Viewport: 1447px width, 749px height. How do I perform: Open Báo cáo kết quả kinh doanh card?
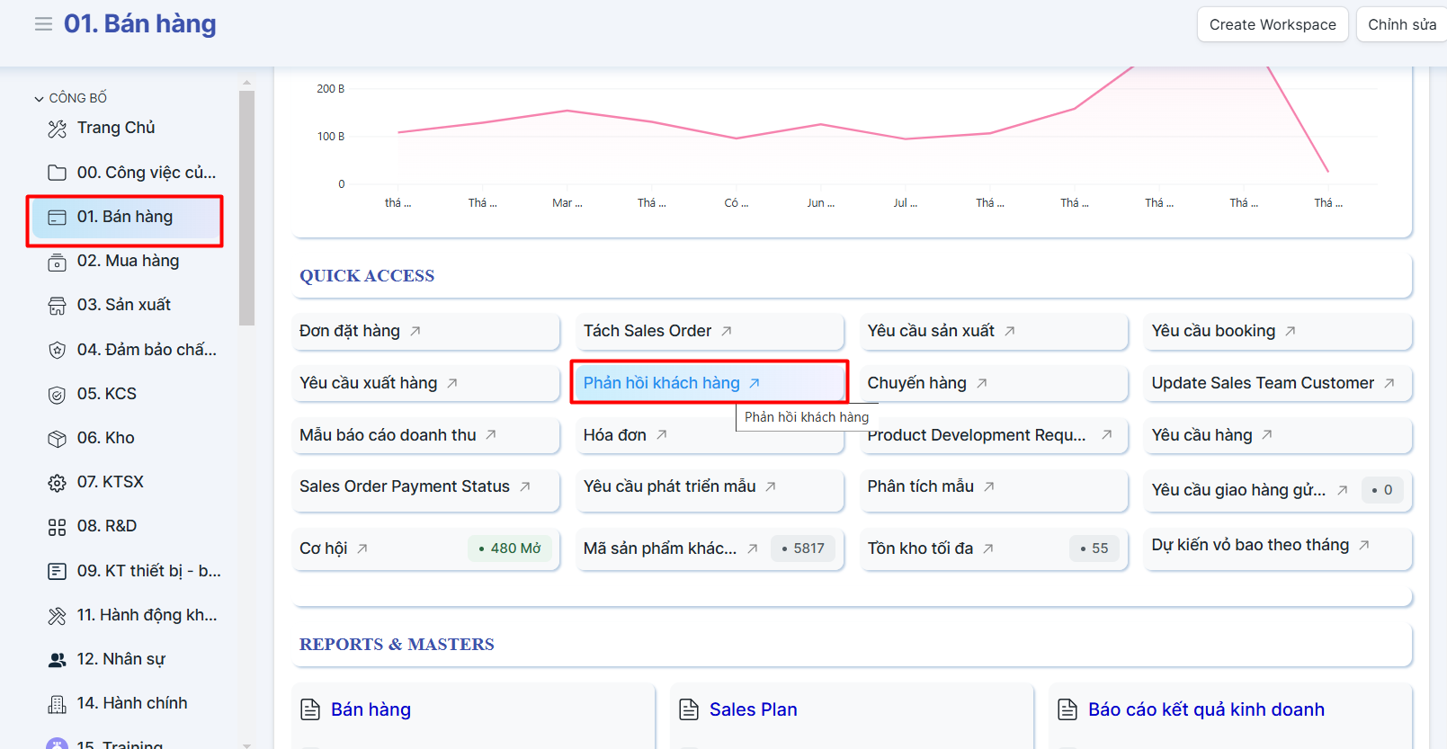(1205, 709)
